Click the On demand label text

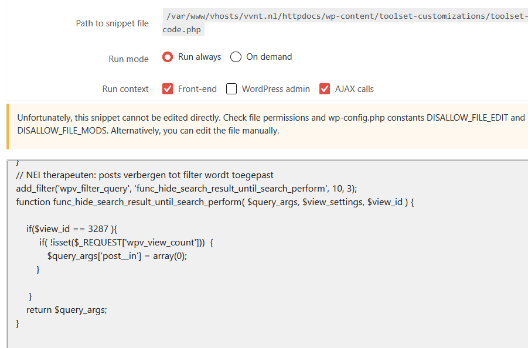(x=269, y=57)
